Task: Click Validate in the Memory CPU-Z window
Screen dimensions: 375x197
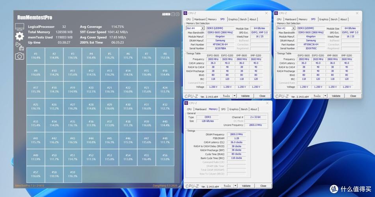Action: click(x=246, y=186)
